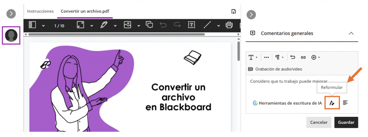Select the image stamp tool

(x=128, y=25)
